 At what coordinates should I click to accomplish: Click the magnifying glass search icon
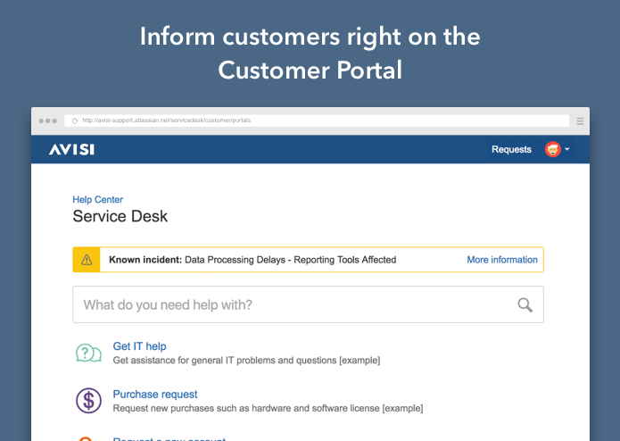(525, 304)
